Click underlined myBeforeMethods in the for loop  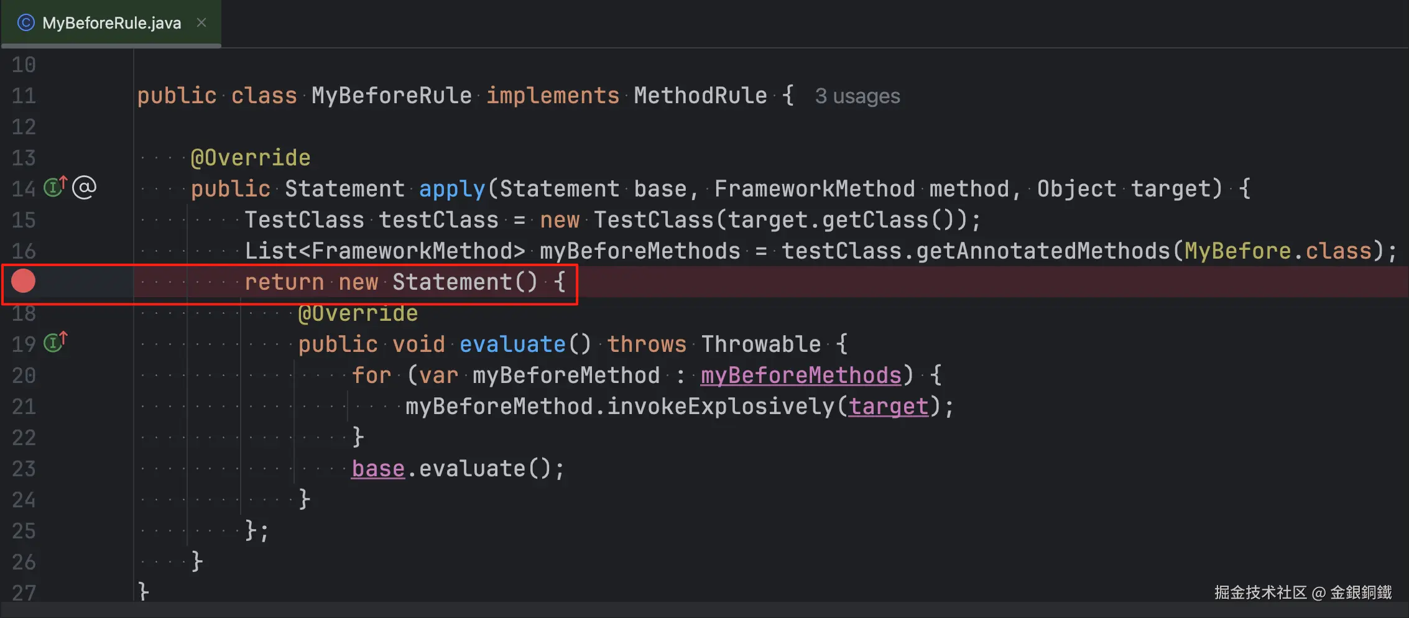[x=800, y=376]
